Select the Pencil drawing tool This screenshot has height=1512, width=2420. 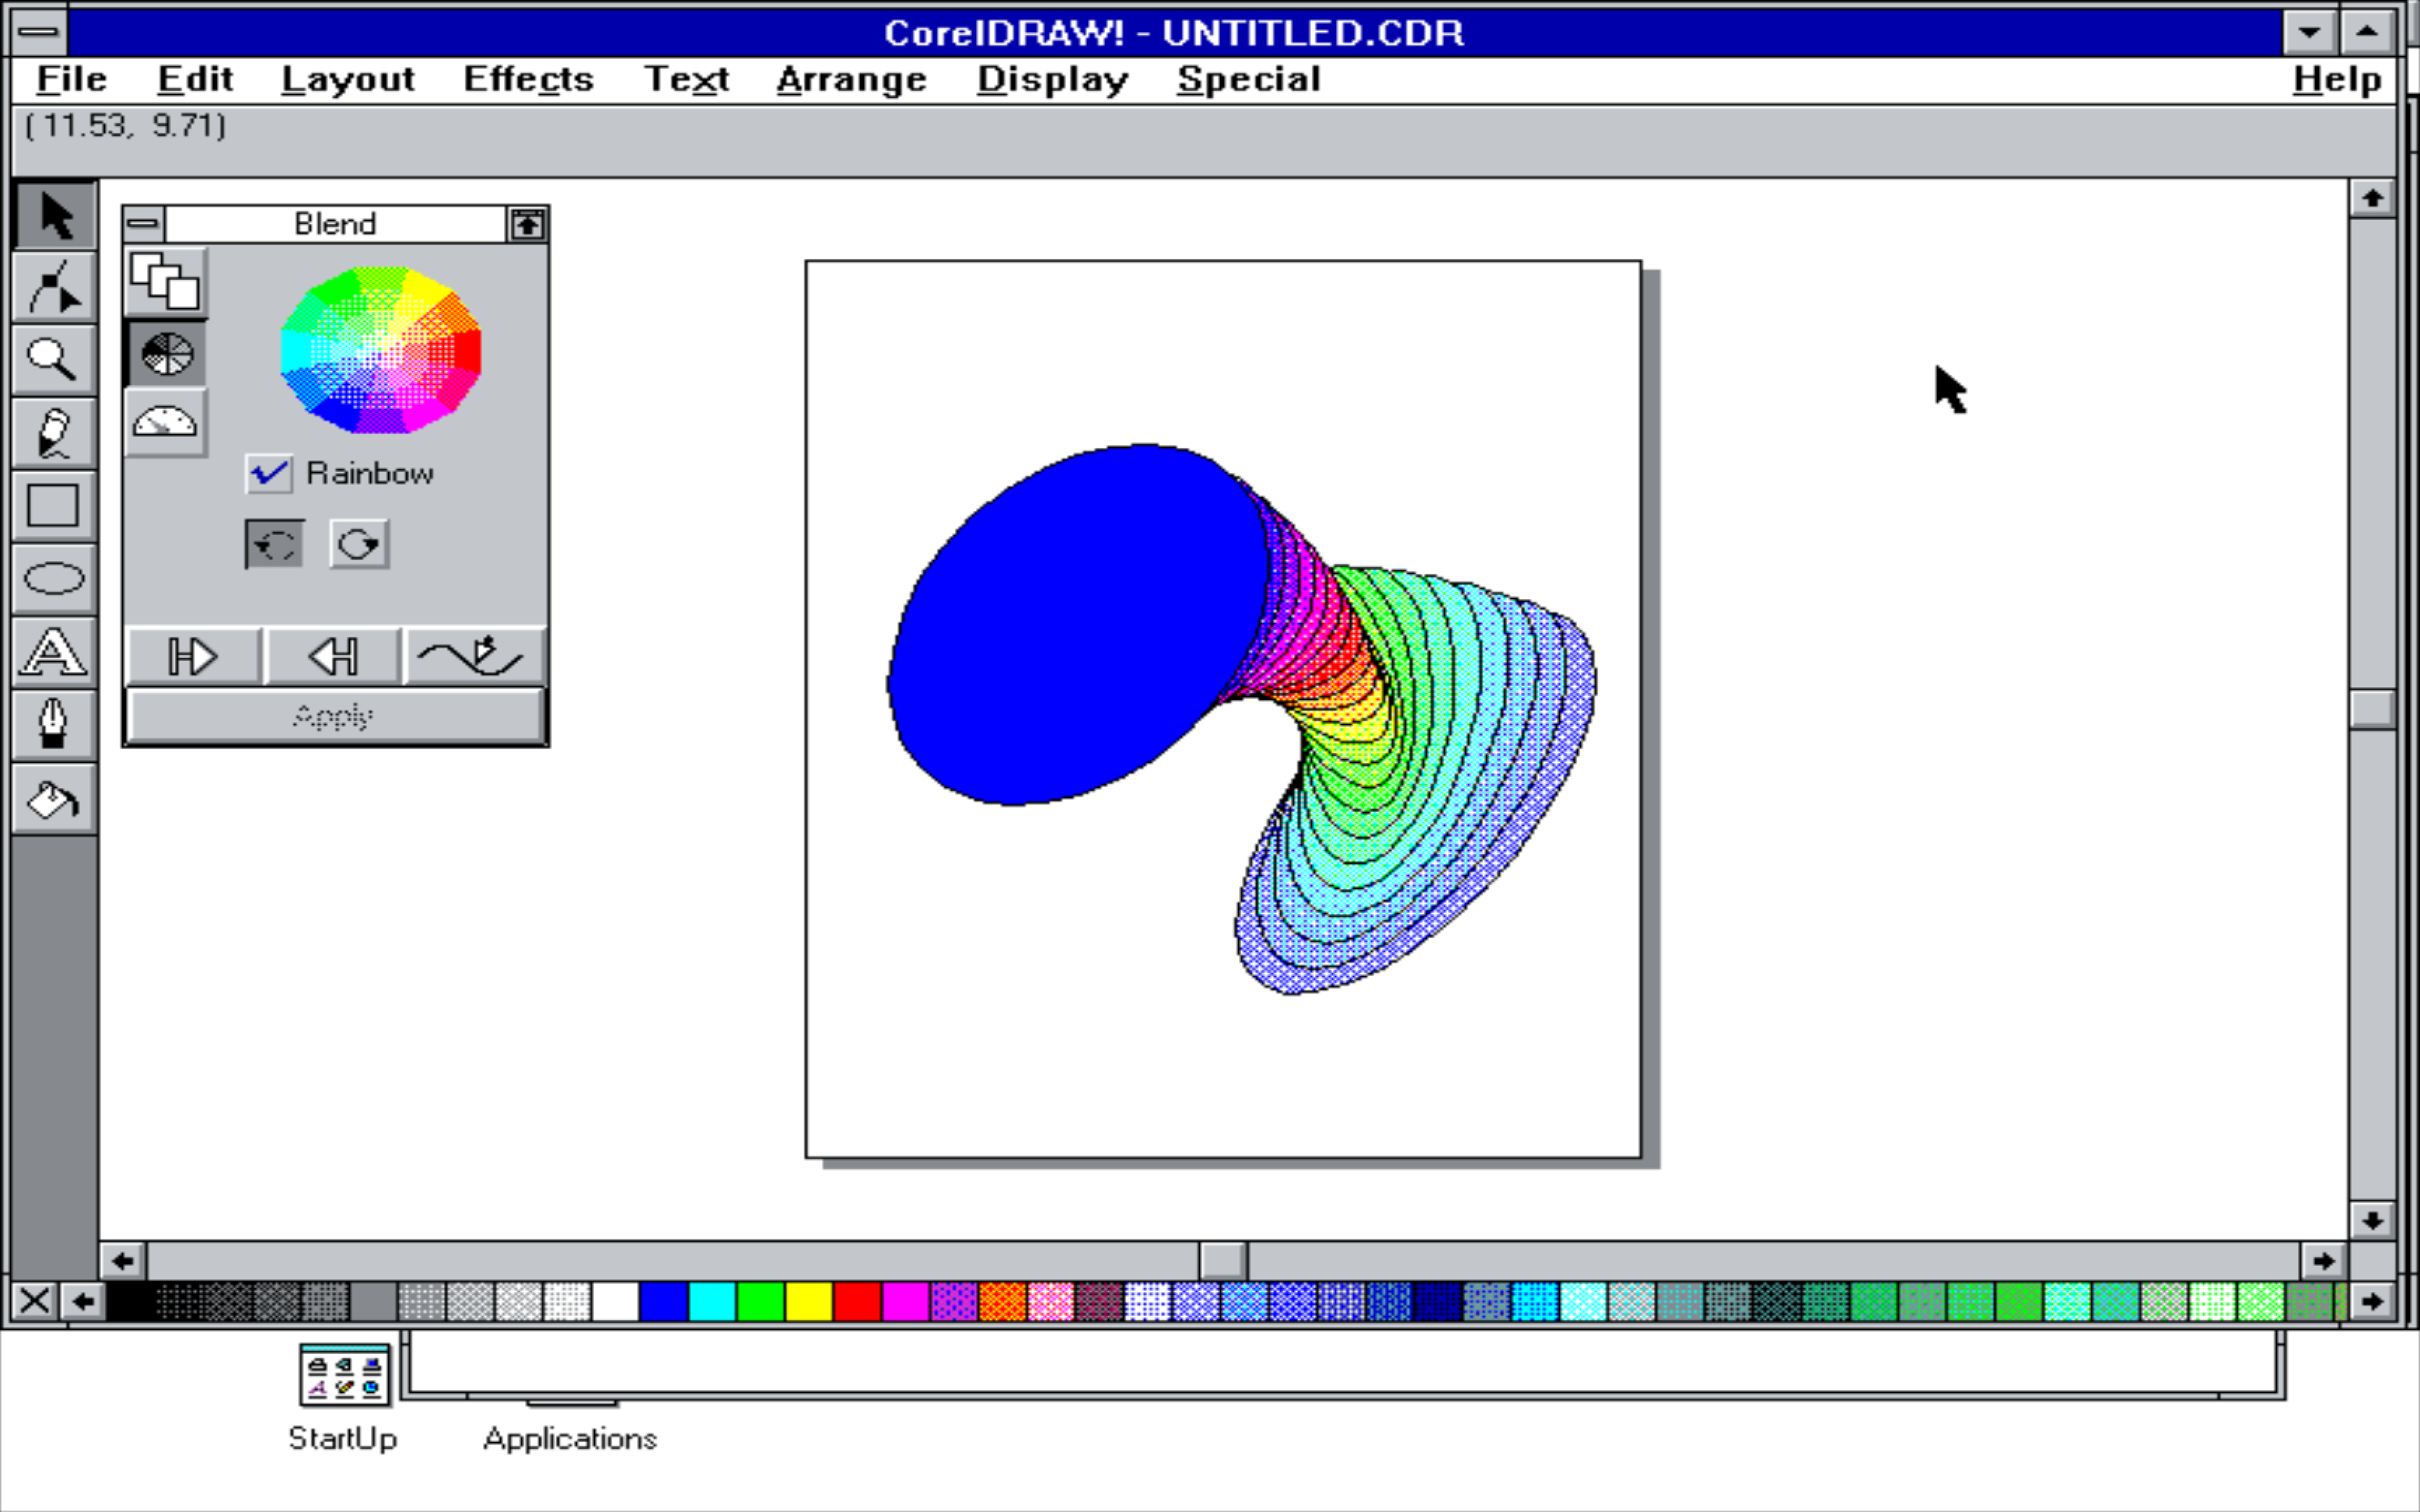[54, 433]
